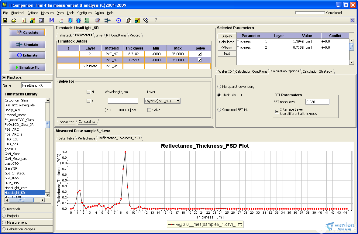The width and height of the screenshot is (358, 234).
Task: Click the blue down arrow toolbar icon
Action: [70, 20]
